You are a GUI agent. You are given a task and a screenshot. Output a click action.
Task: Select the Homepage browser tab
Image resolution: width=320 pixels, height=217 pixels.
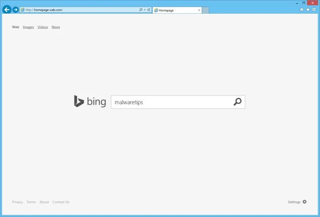tap(177, 10)
